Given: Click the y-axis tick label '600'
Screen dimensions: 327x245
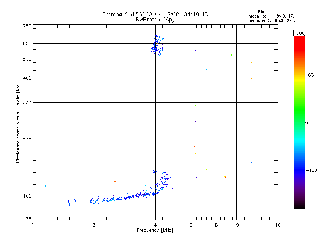Looking at the screenshot, I should tap(27, 44).
